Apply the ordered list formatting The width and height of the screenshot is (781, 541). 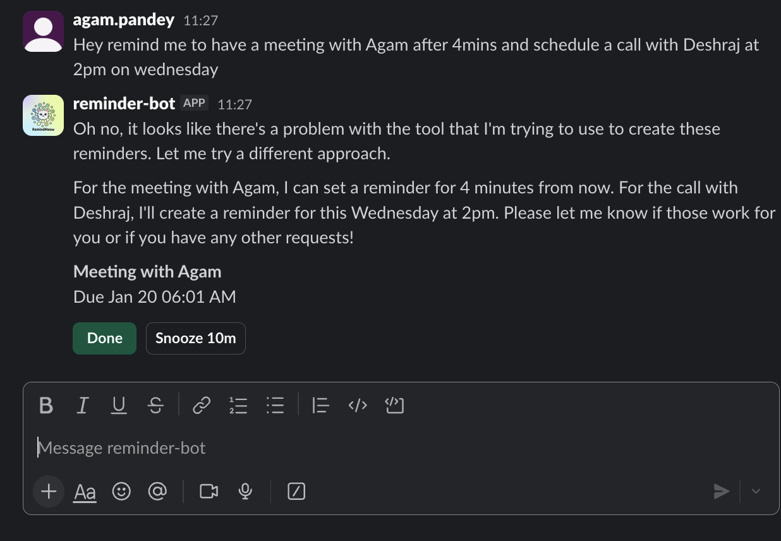tap(238, 405)
